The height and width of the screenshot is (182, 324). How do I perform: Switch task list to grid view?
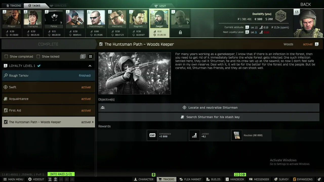tap(90, 56)
